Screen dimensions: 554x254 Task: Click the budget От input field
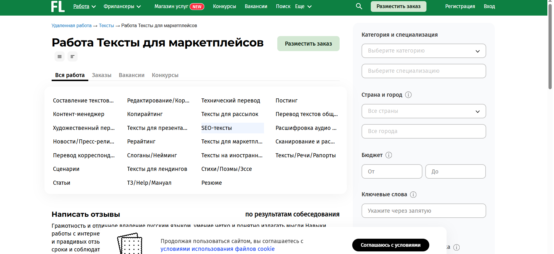coord(392,171)
